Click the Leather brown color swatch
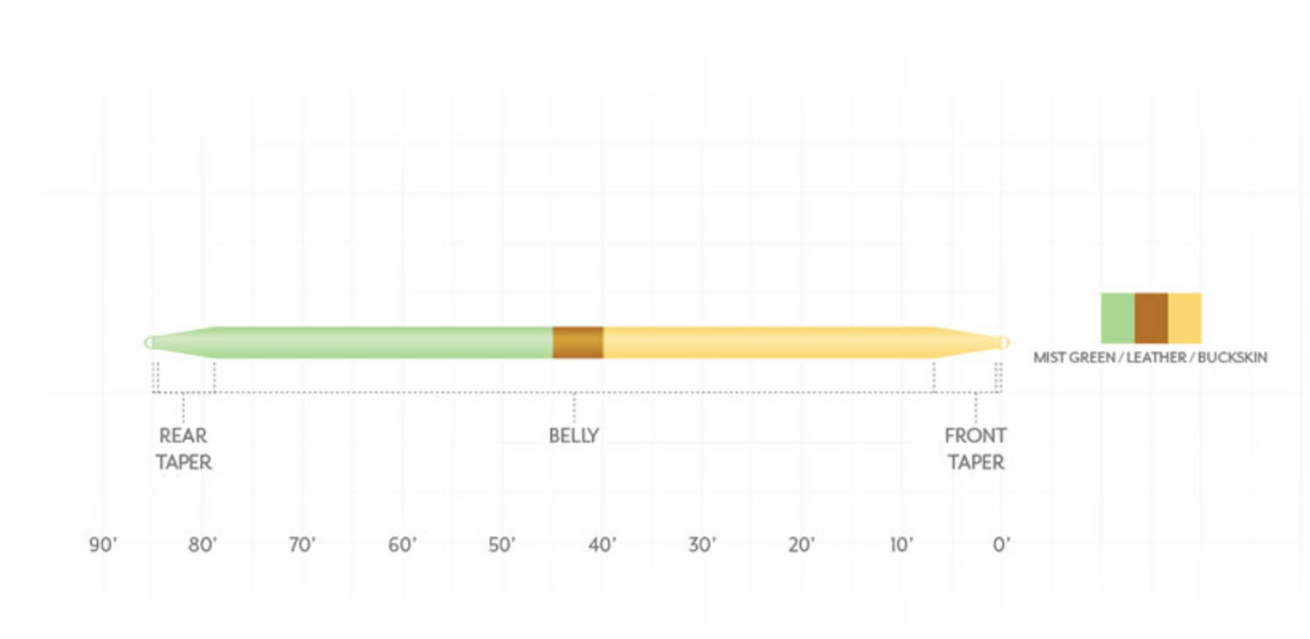1310x639 pixels. click(1151, 318)
